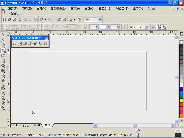Select the Interactive Fill tool
This screenshot has width=184, height=138.
point(3,108)
